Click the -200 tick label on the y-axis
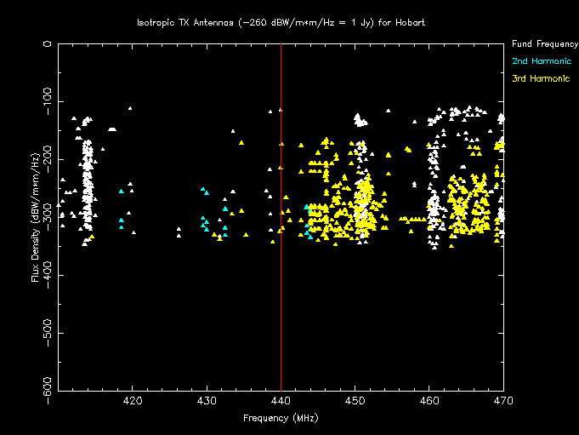The width and height of the screenshot is (579, 435). (48, 157)
